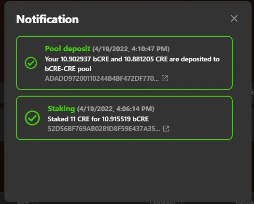Viewport: 254px width, 204px height.
Task: Click the 10.902937 bCRE amount text
Action: click(85, 59)
